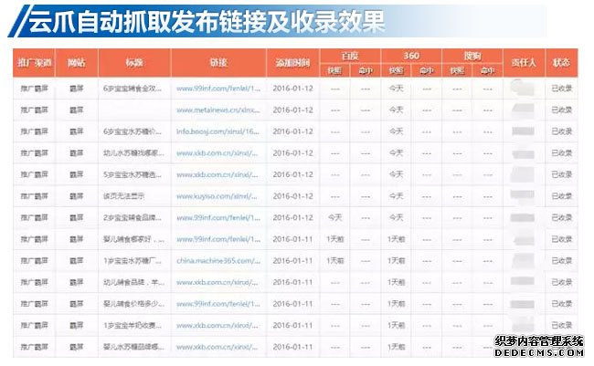Click the 责任人 column header
594x366 pixels.
pos(524,63)
